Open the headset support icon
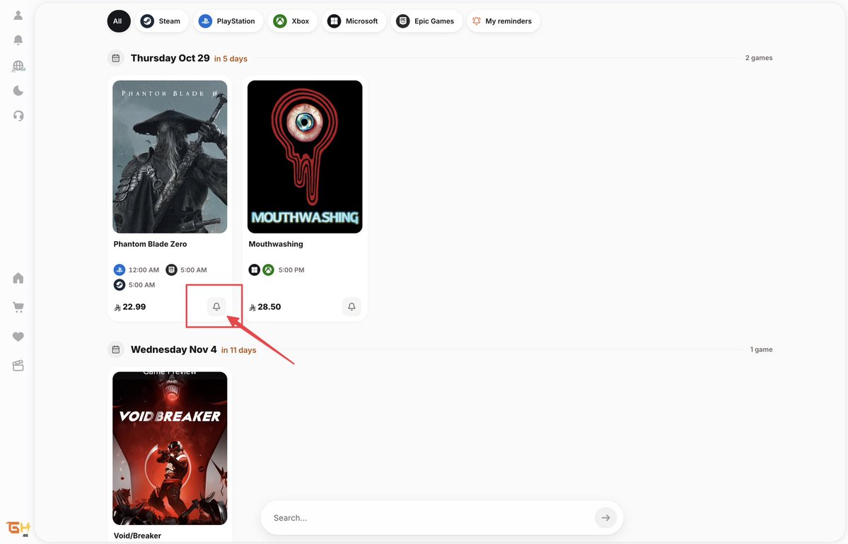 tap(18, 116)
